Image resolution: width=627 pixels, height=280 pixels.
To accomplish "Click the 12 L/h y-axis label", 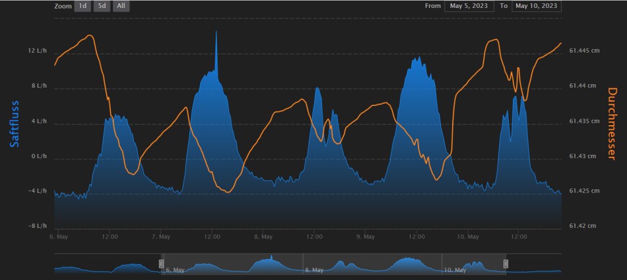I will [37, 51].
